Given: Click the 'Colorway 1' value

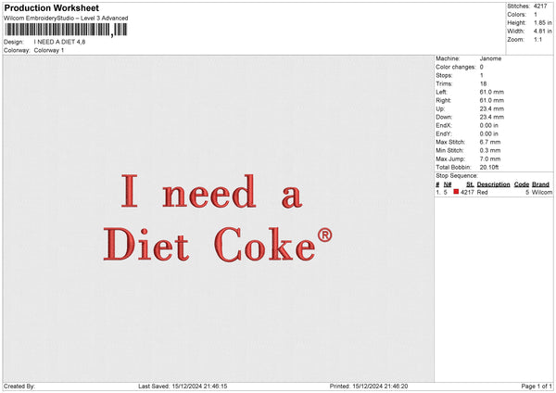Looking at the screenshot, I should (49, 50).
